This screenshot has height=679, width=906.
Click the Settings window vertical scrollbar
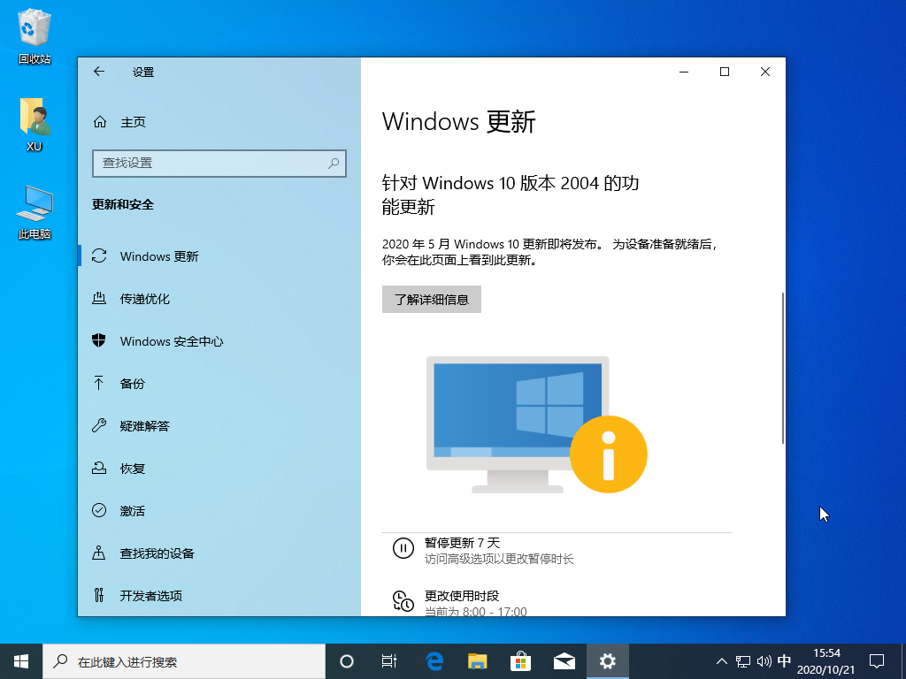pos(782,367)
